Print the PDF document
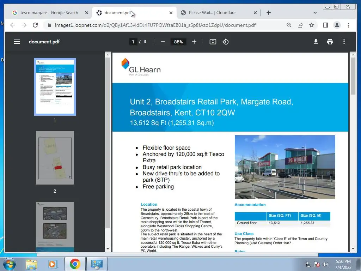361x271 pixels. (x=330, y=42)
